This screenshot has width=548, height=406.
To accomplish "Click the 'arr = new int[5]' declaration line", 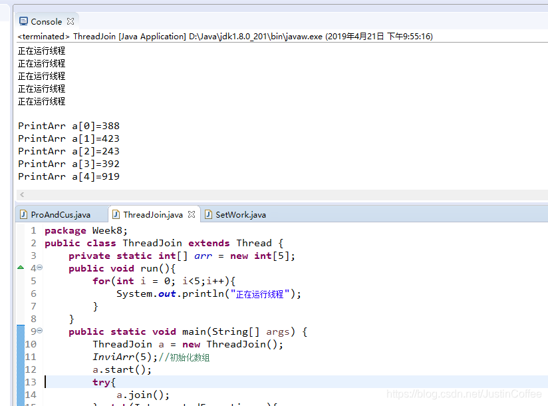I will [182, 256].
